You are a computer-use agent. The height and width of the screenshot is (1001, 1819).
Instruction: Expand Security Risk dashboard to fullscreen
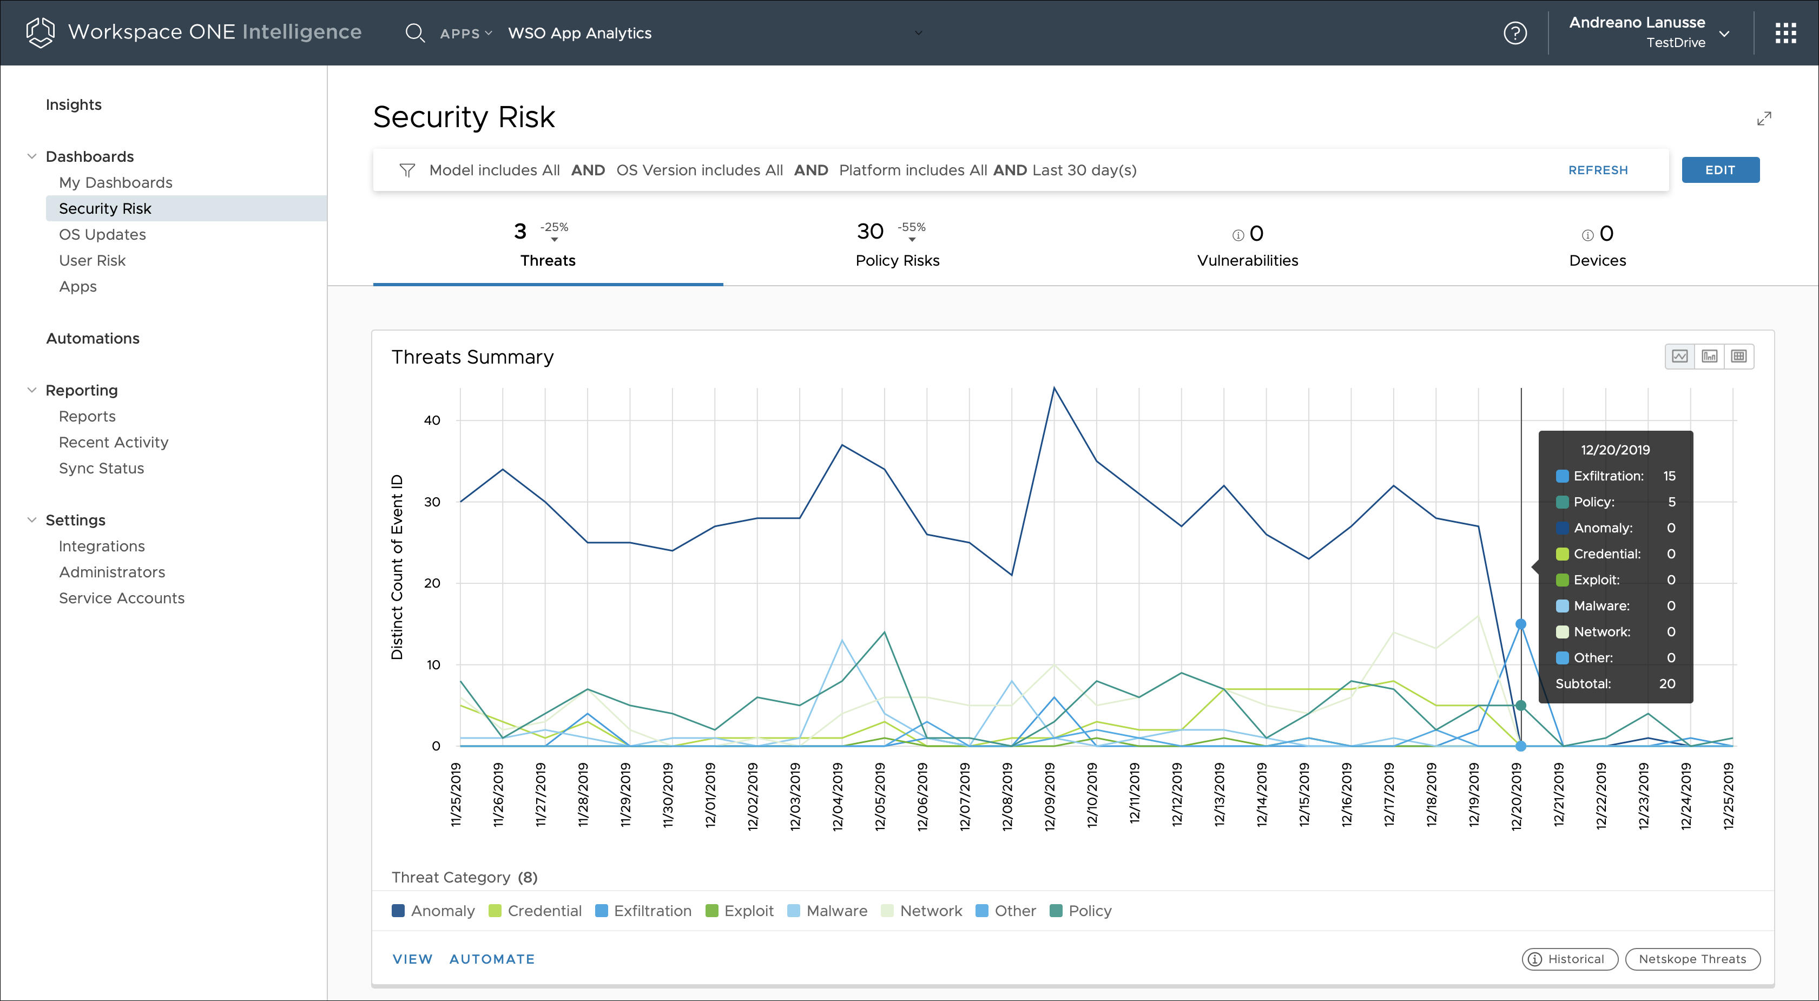pyautogui.click(x=1763, y=118)
